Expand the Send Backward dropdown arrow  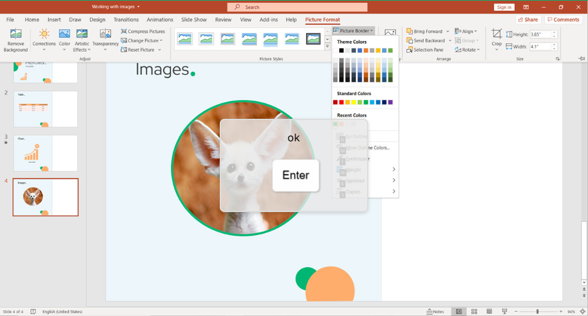click(x=450, y=40)
